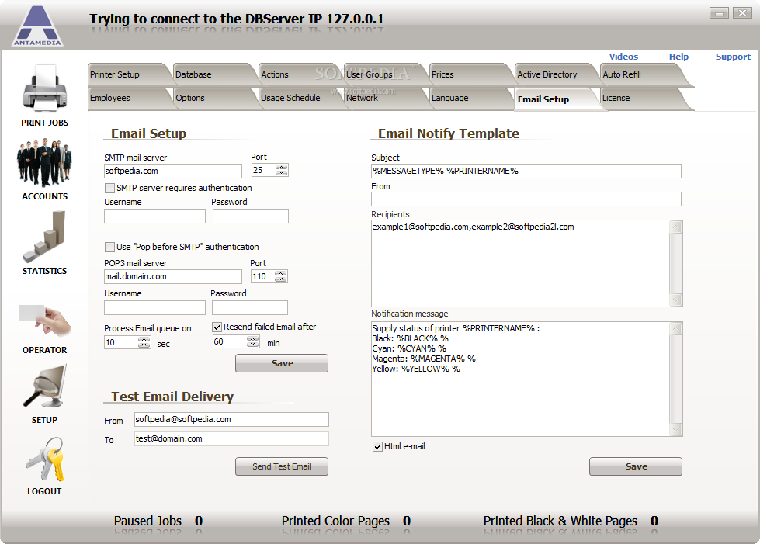Click Notification message scrollbar up arrow

675,328
